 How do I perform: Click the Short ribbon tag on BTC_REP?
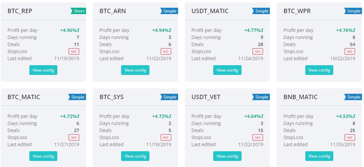coord(79,11)
